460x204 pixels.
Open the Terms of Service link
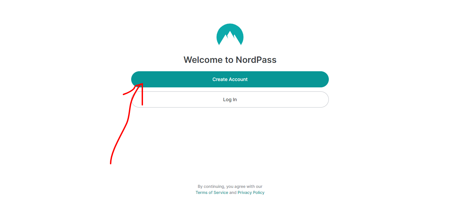pos(212,193)
